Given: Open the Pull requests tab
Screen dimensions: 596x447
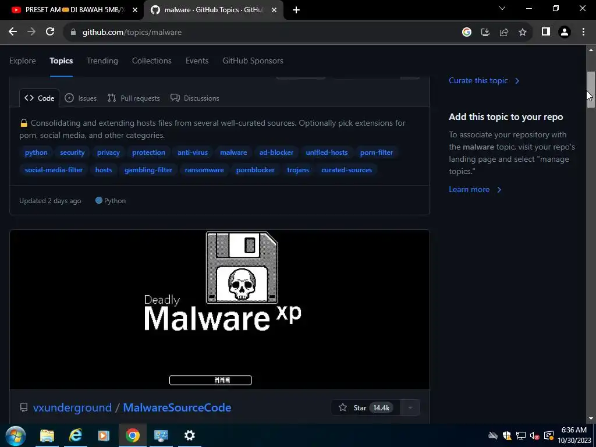Looking at the screenshot, I should (x=134, y=98).
